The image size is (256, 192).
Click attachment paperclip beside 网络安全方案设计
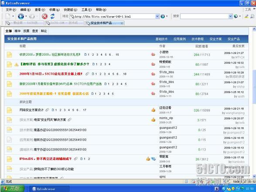47,110
